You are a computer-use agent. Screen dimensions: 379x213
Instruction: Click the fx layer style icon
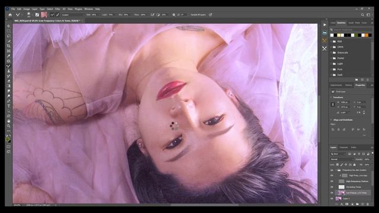pyautogui.click(x=342, y=204)
